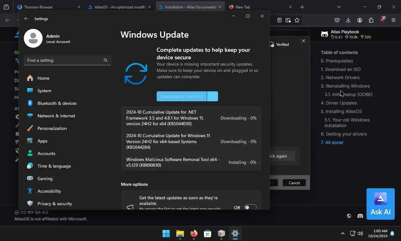Open Pocket from the browser toolbar
This screenshot has height=241, width=401.
337,20
